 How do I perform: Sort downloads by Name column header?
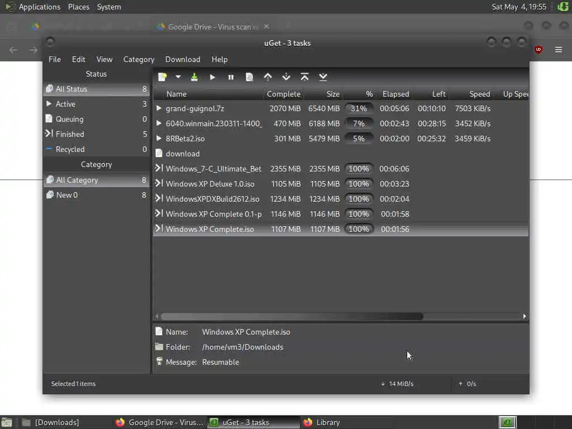(x=209, y=94)
